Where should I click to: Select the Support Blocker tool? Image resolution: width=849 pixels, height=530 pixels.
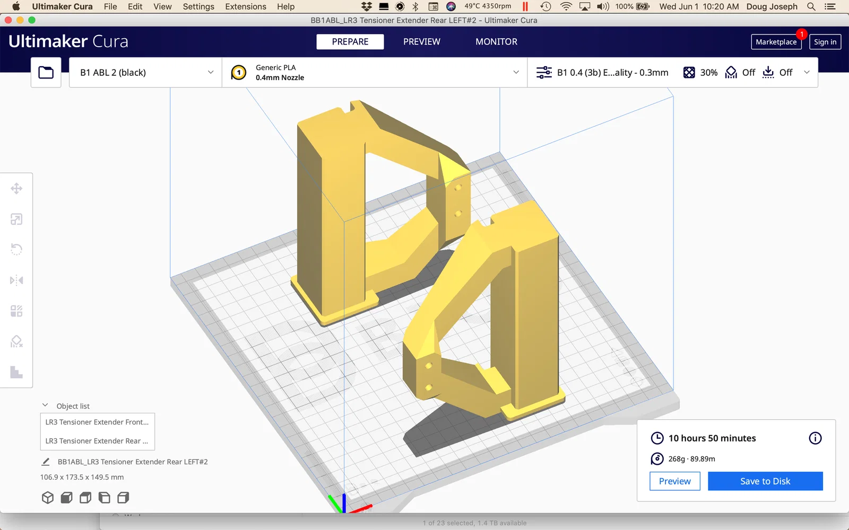(16, 341)
